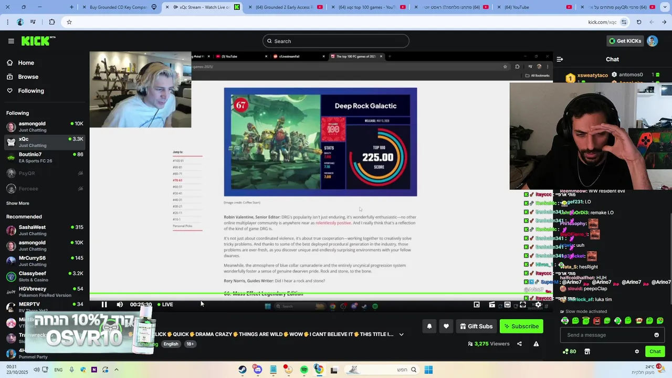Expand the Following list with Show more
The image size is (672, 378).
click(x=18, y=203)
